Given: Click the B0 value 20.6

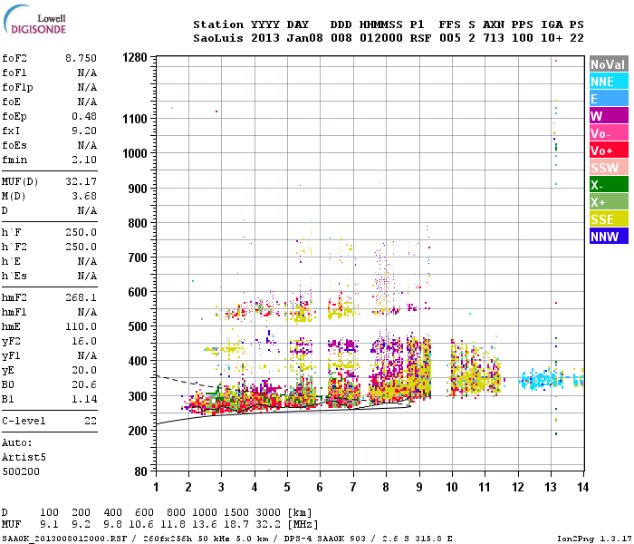Looking at the screenshot, I should (x=84, y=385).
